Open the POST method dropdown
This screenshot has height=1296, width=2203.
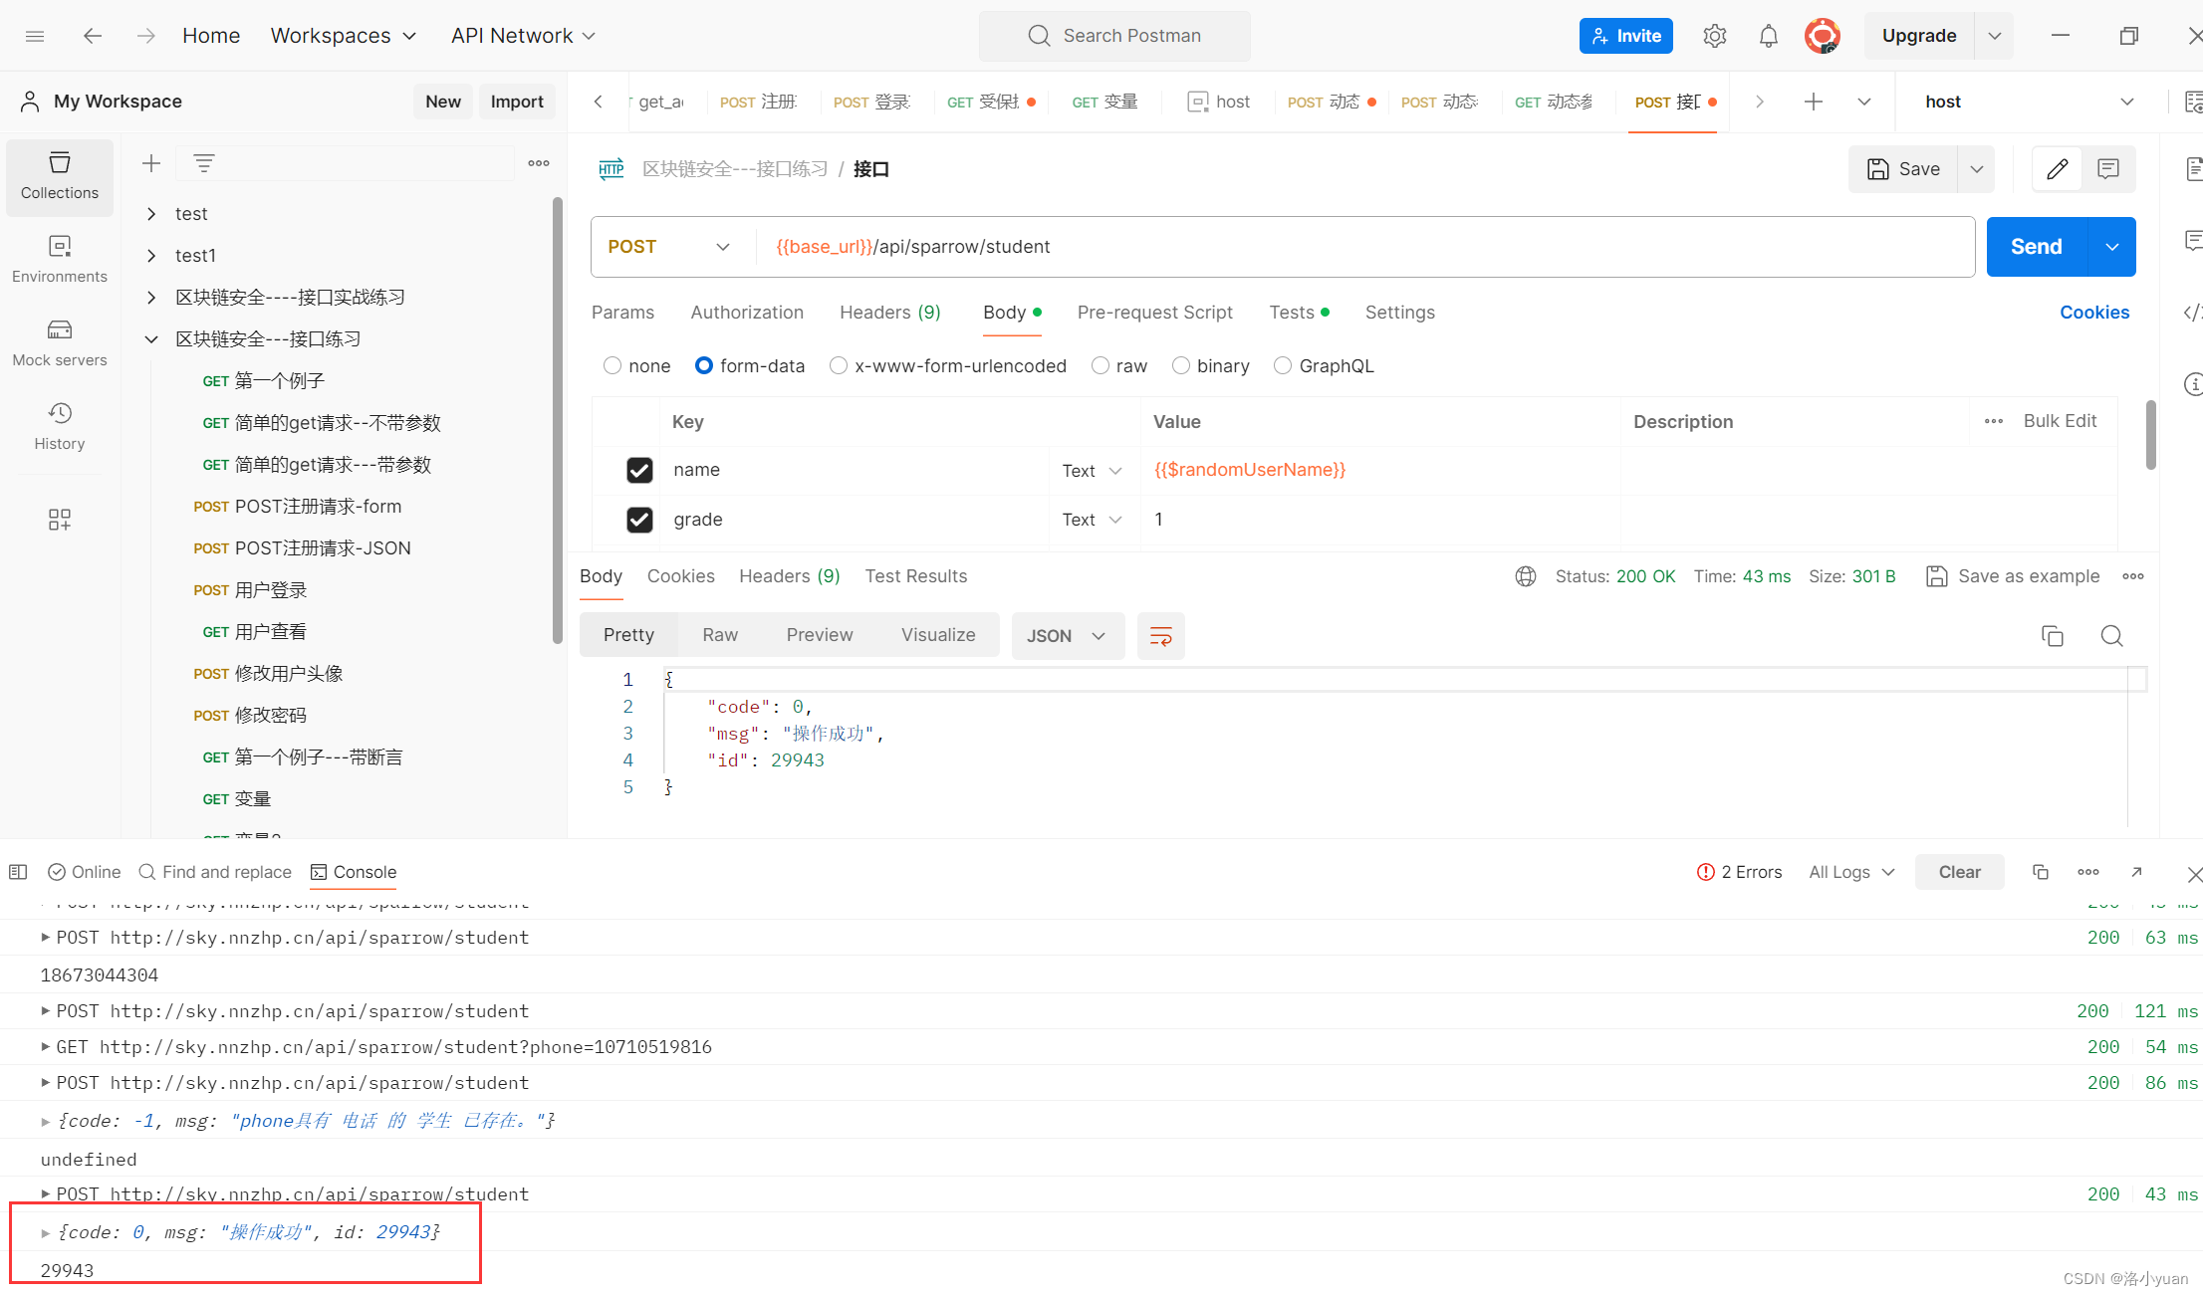point(669,247)
